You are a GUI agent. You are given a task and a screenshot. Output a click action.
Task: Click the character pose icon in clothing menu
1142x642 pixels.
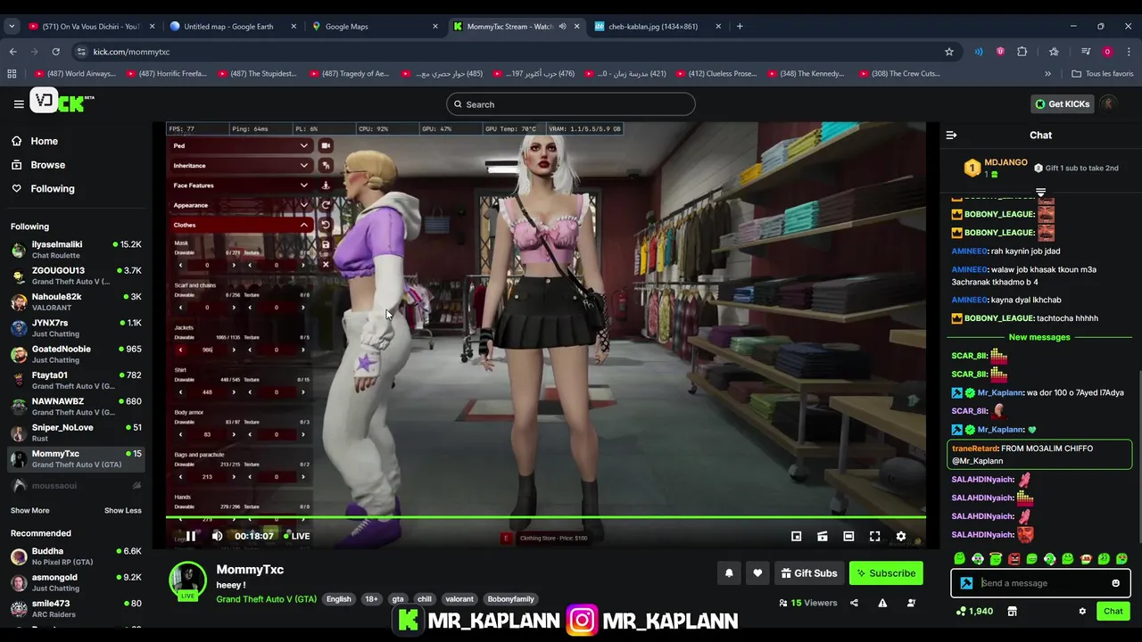pyautogui.click(x=326, y=185)
